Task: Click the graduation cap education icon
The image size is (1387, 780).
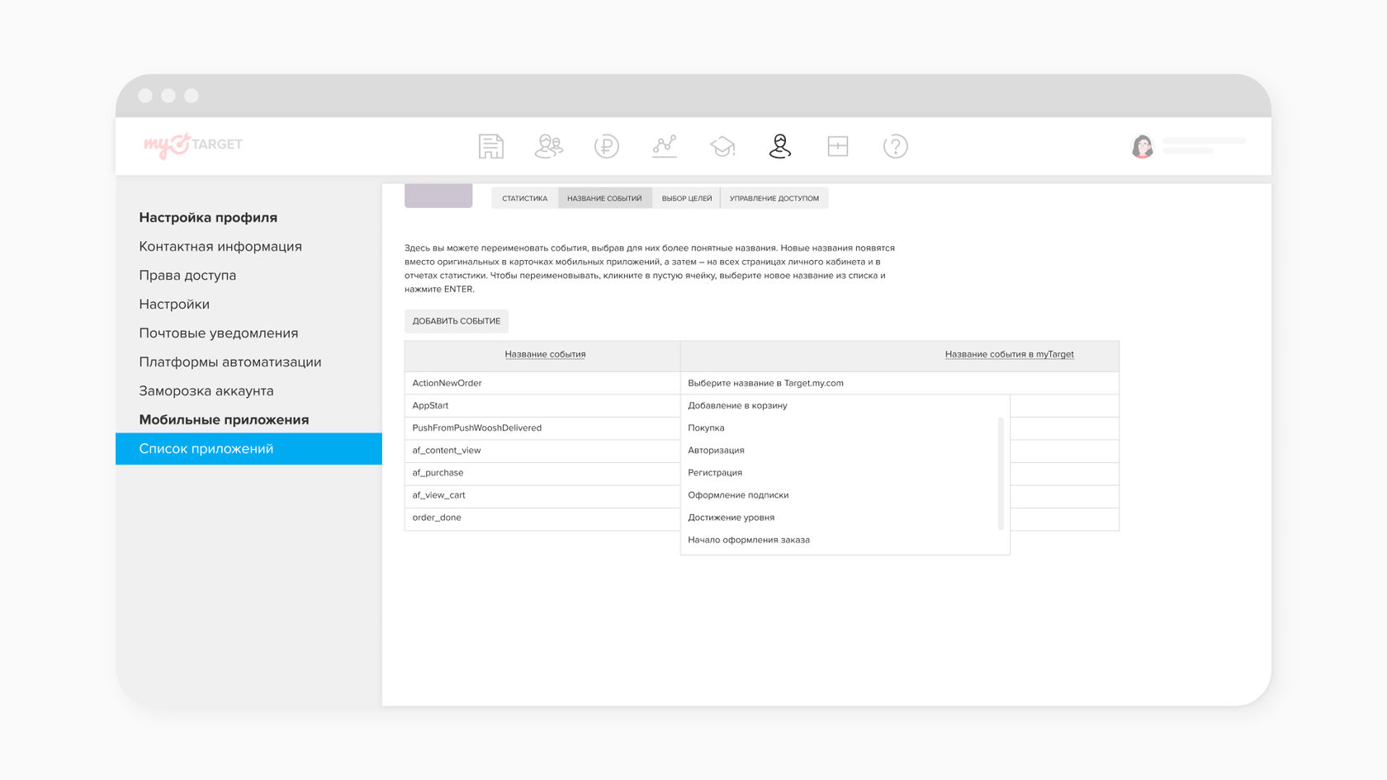Action: 722,146
